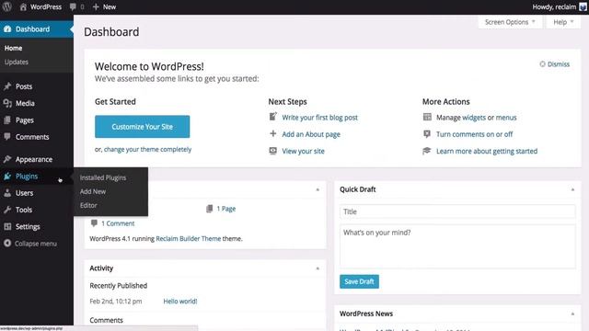Click the monitor icon beside View your site
The image size is (589, 331).
click(x=273, y=151)
